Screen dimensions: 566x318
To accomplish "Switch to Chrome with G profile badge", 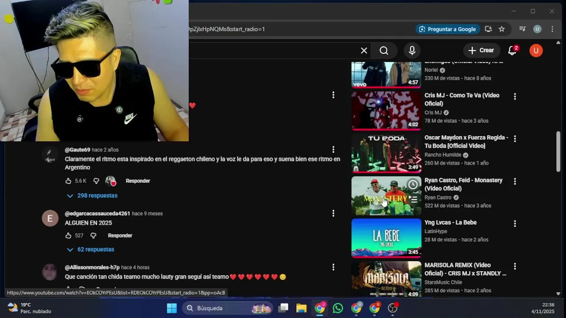I will coord(375,308).
